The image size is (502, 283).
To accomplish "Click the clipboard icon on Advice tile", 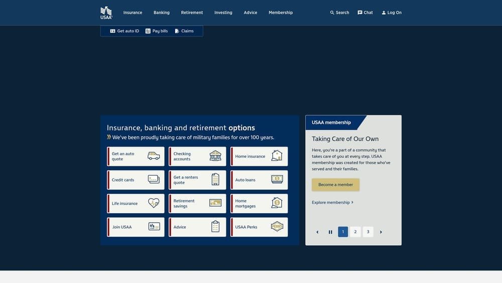I will [x=215, y=226].
